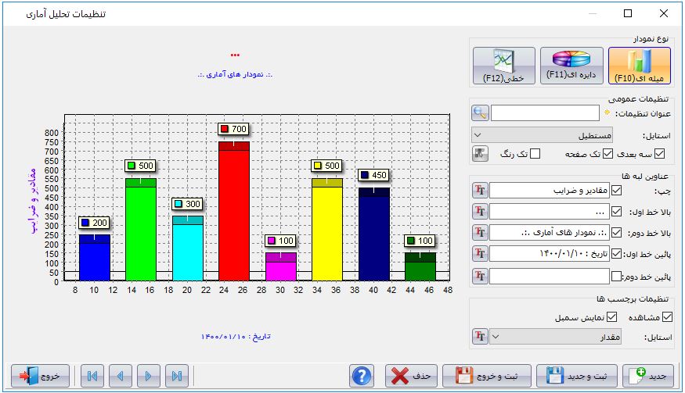This screenshot has width=685, height=393.
Task: Click the search icon beside settings title
Action: click(480, 113)
